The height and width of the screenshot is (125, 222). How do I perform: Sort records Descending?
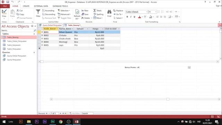[x=49, y=14]
